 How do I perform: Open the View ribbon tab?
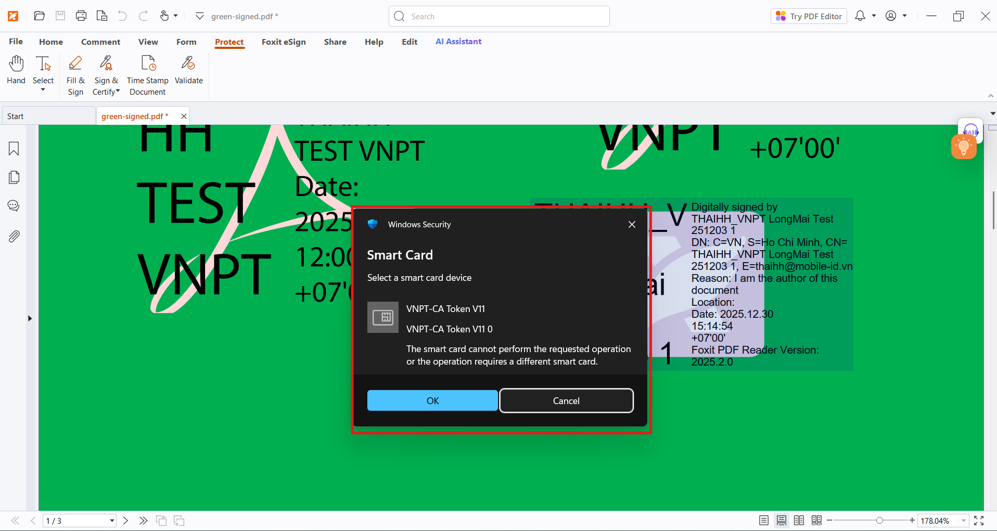coord(148,42)
